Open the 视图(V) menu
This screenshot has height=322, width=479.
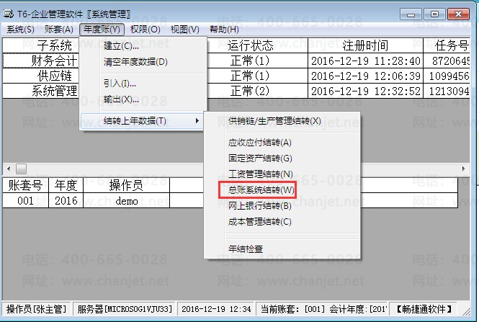point(185,30)
